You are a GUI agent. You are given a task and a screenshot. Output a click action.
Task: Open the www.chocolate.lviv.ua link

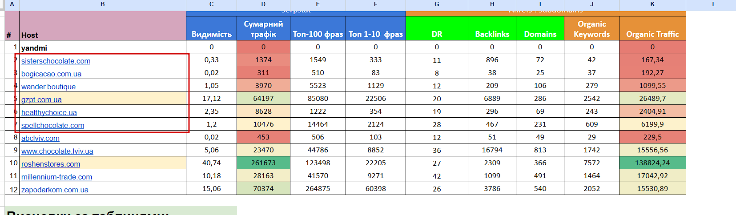(57, 151)
